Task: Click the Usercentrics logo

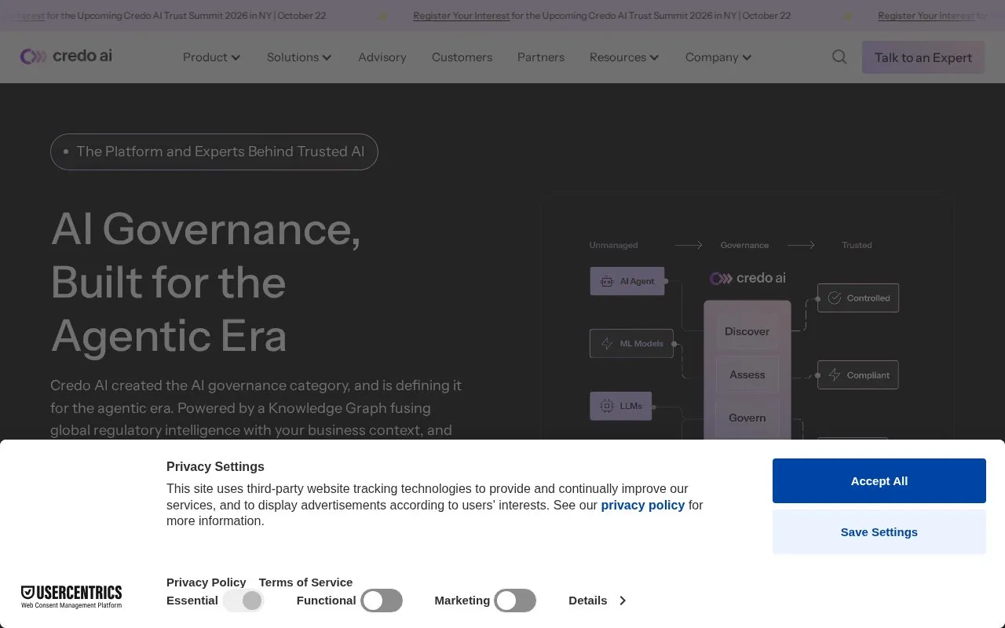Action: point(71,597)
